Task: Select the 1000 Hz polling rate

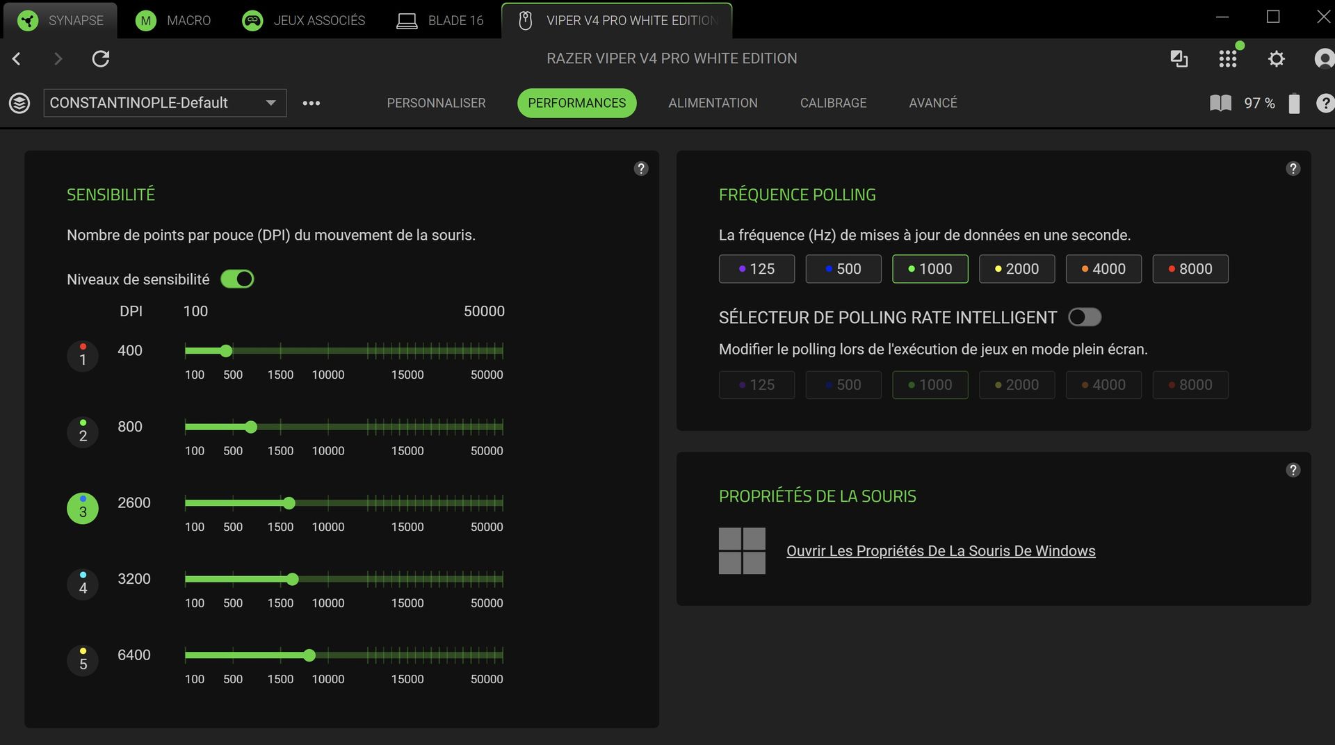Action: click(930, 269)
